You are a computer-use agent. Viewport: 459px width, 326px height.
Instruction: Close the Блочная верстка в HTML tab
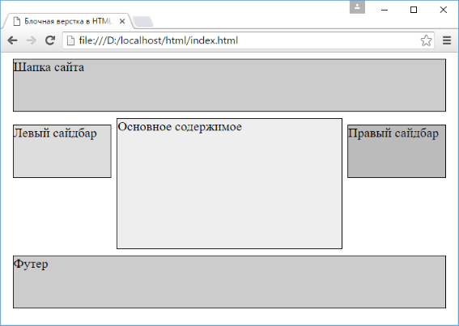pos(122,21)
